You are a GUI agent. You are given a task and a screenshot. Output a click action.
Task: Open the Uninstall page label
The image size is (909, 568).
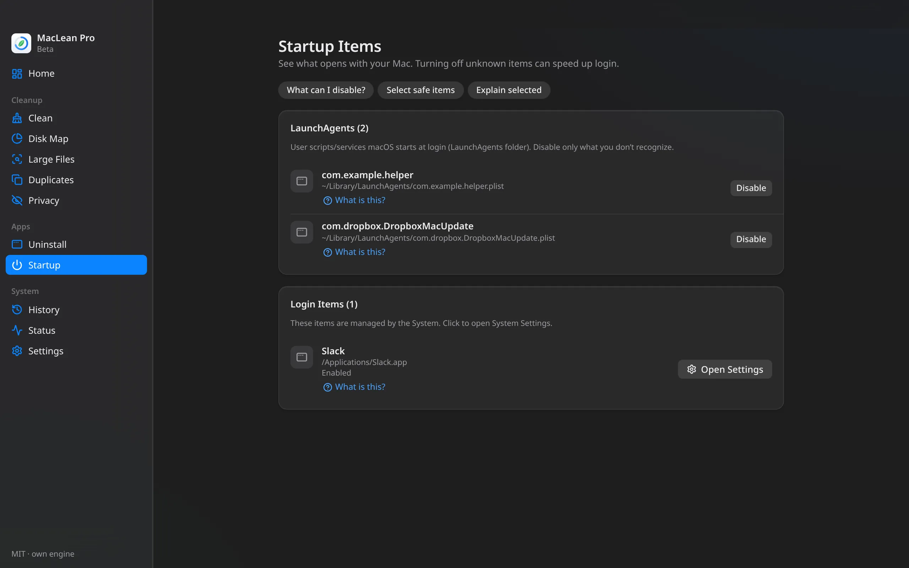47,245
